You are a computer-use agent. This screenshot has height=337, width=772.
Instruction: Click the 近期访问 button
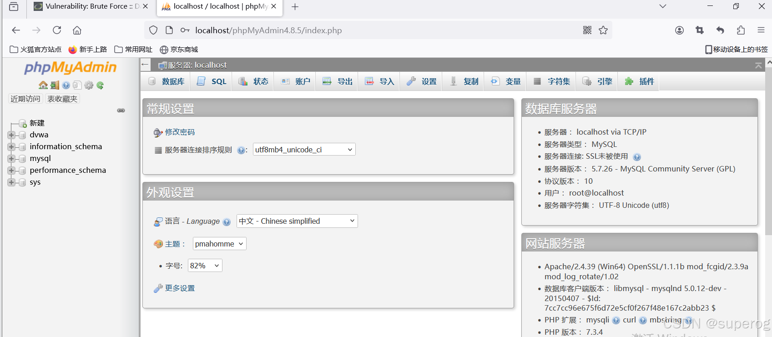pos(25,99)
